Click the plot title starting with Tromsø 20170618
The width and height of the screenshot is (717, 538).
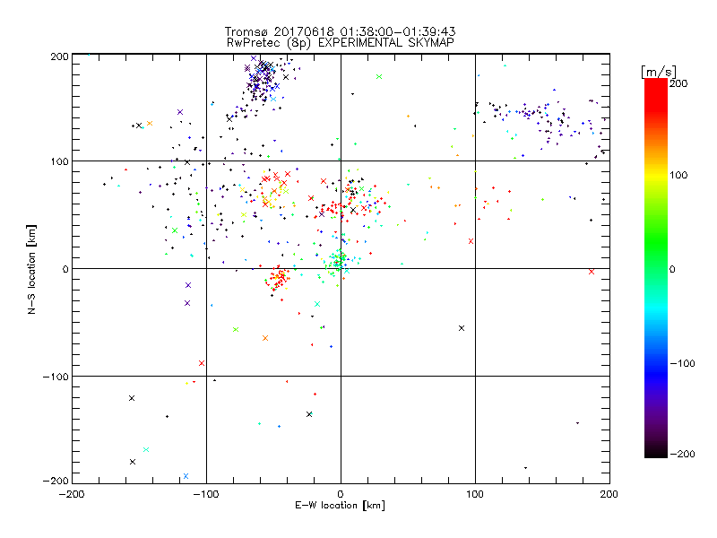(x=340, y=31)
